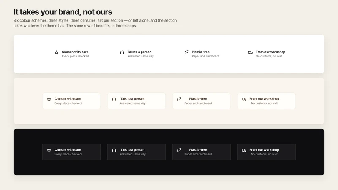This screenshot has width=338, height=190.
Task: Click the 'It takes your brand, not ours' heading
Action: tap(63, 12)
